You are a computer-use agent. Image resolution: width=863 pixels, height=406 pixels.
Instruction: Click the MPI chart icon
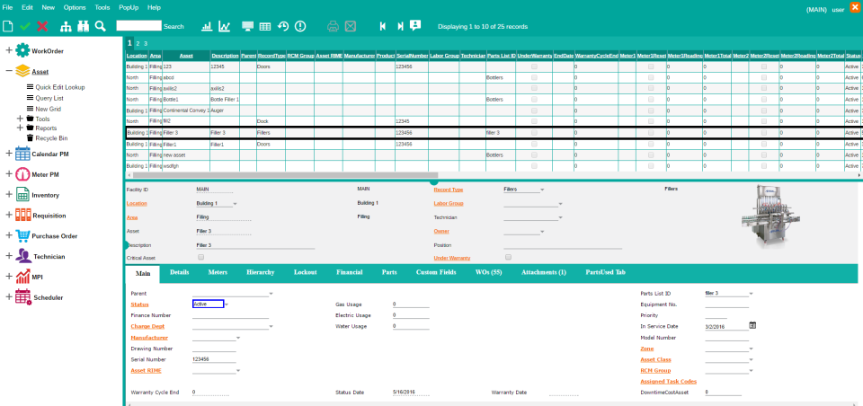(x=22, y=276)
